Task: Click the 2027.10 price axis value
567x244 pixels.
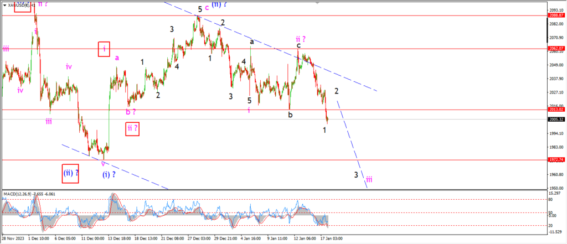Action: click(557, 92)
